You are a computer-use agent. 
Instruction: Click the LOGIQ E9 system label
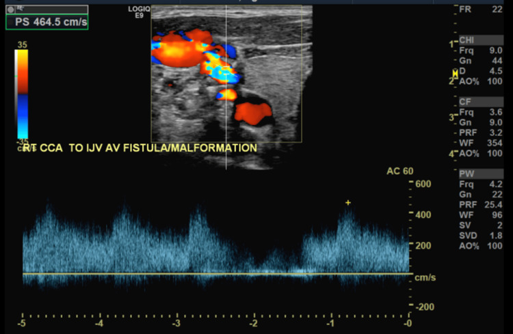click(139, 12)
